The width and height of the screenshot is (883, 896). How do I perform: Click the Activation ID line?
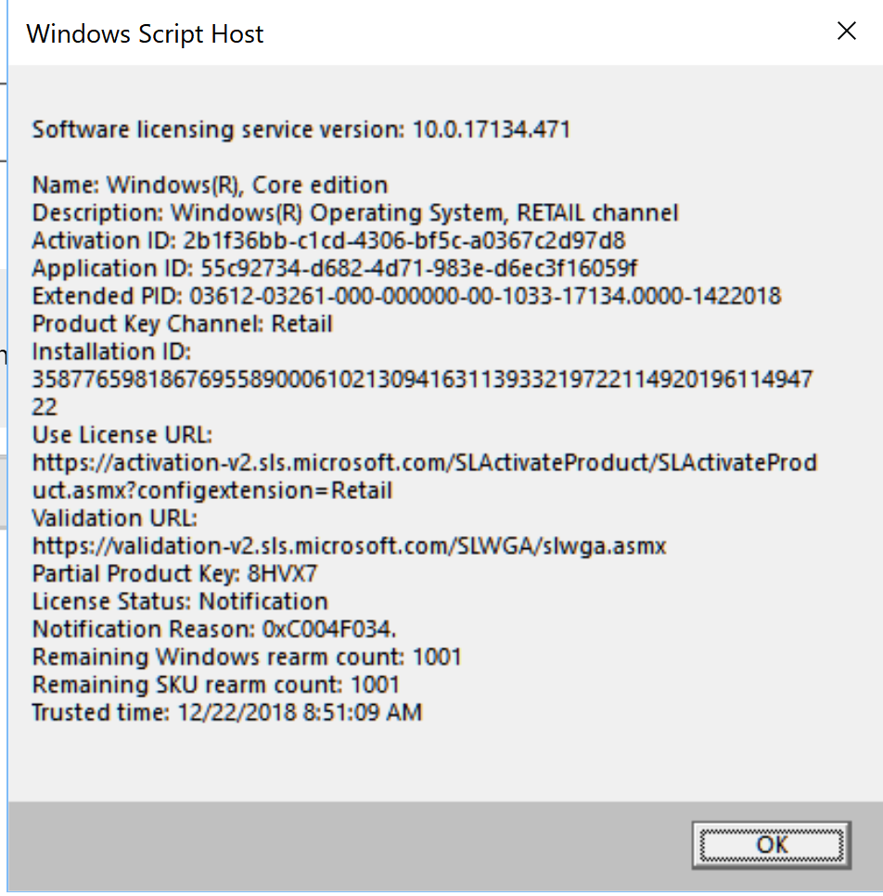[328, 240]
